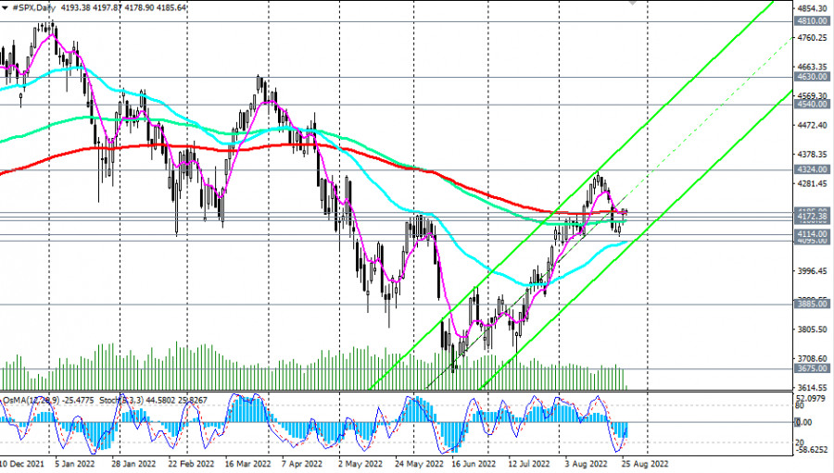Select the 4810.00 horizontal level label
Screen dimensions: 834x473
813,21
